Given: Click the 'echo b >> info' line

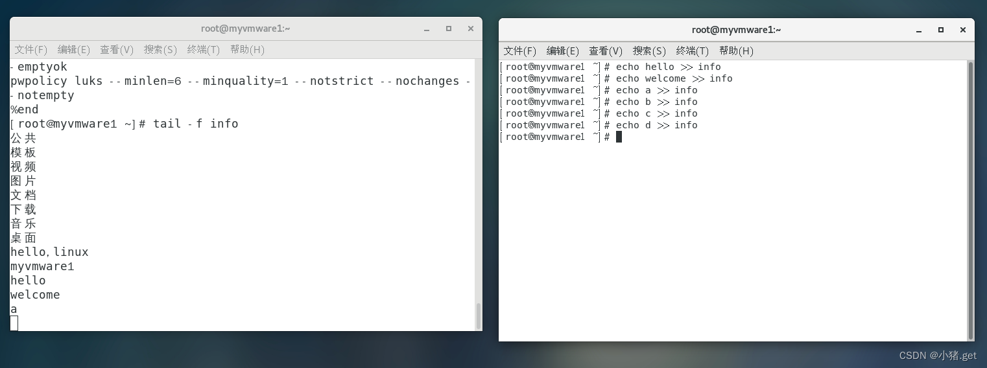Looking at the screenshot, I should click(x=599, y=102).
